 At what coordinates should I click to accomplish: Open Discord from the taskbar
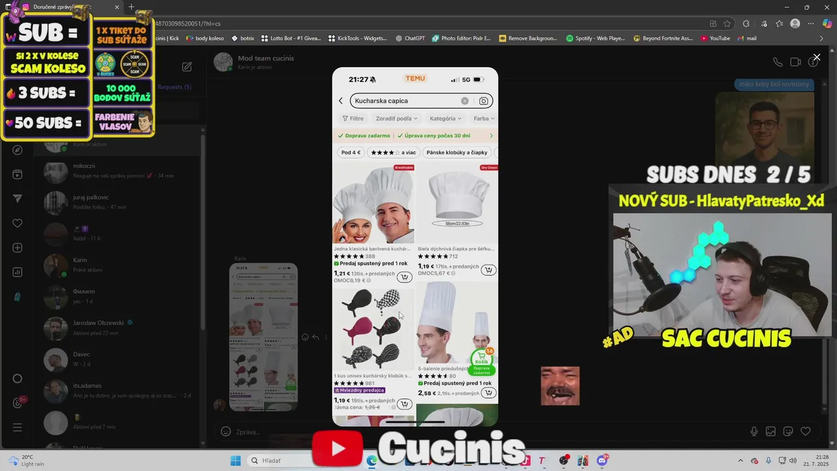(602, 461)
